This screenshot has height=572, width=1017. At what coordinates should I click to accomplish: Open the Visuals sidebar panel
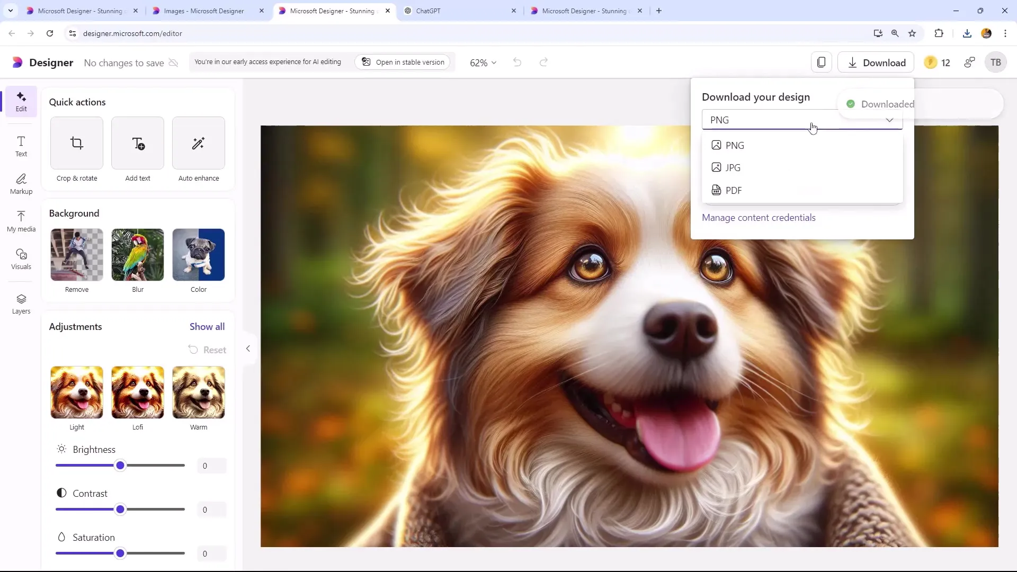pos(21,259)
